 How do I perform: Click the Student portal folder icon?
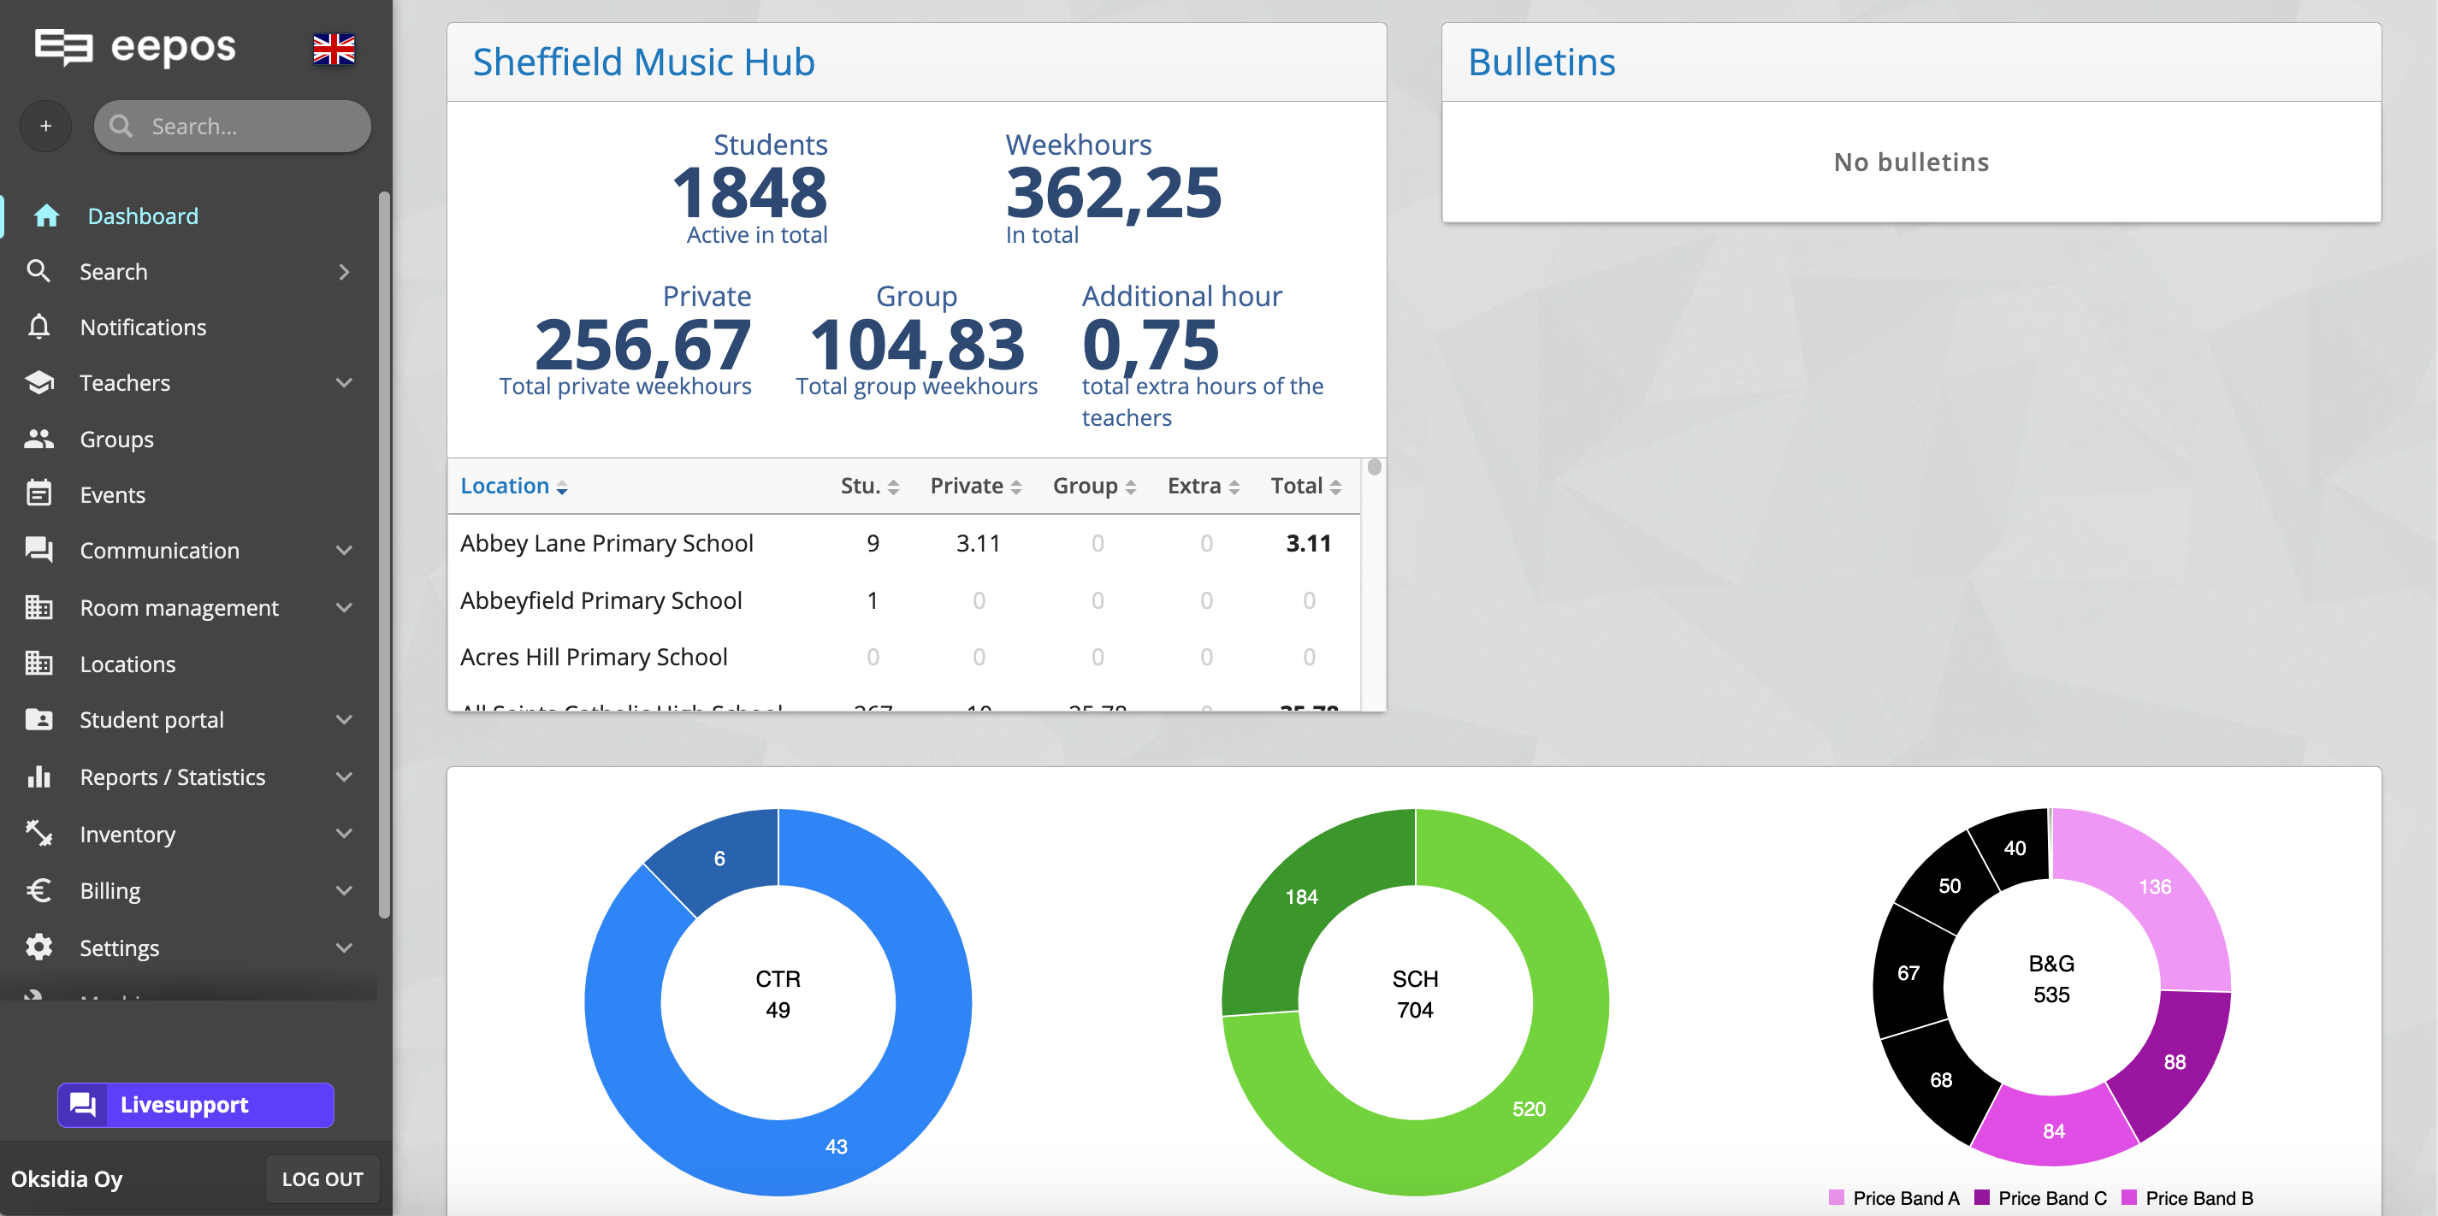pos(38,719)
